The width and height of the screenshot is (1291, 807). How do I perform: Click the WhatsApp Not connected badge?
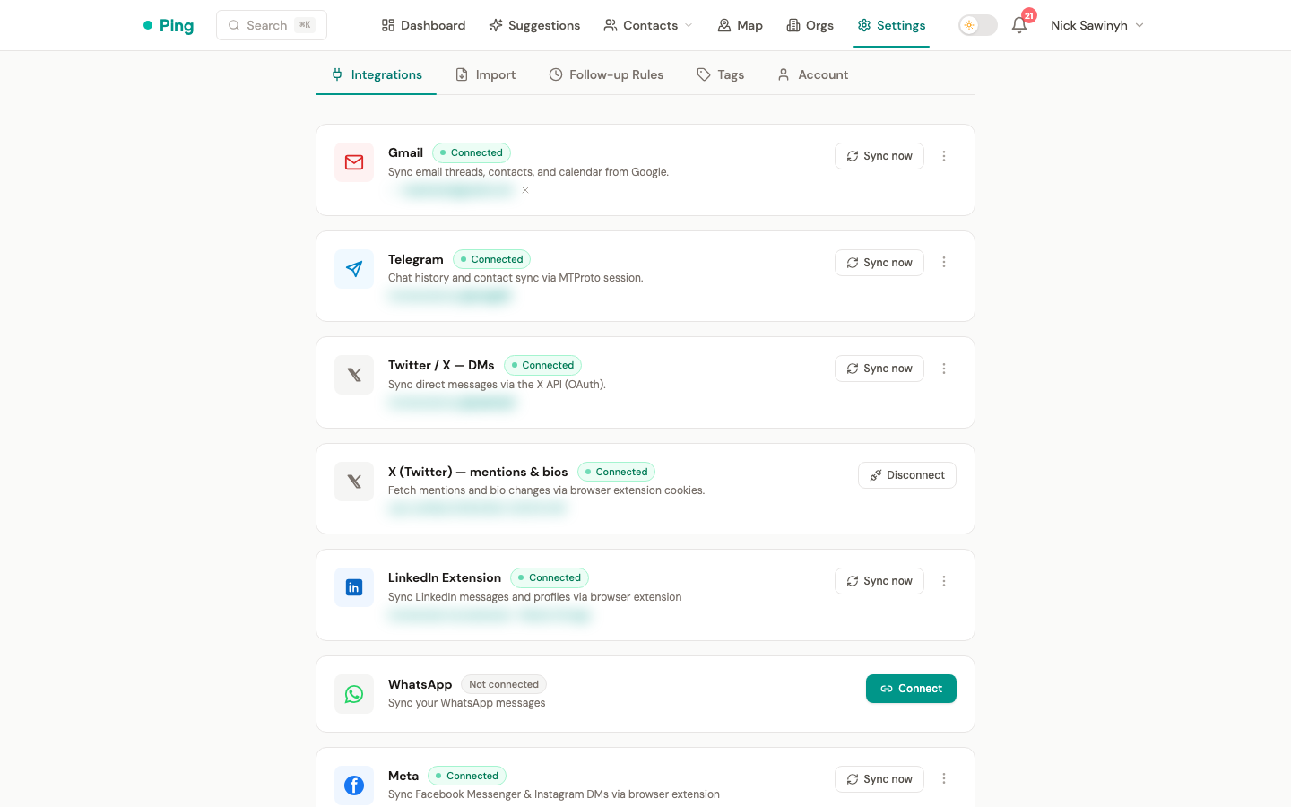coord(504,684)
